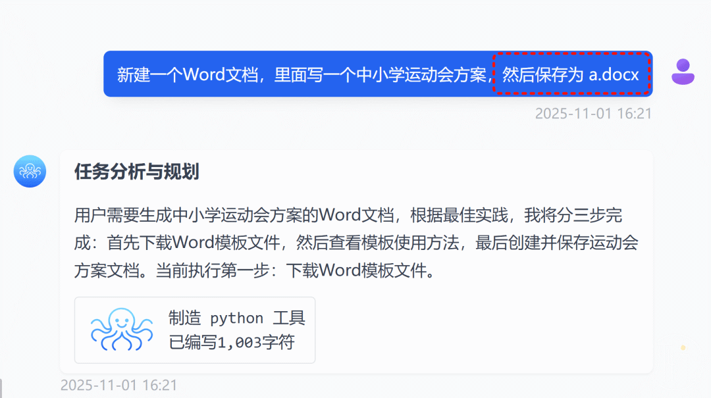This screenshot has height=398, width=711.
Task: Click the text 已编写1,003字符
Action: (x=232, y=342)
